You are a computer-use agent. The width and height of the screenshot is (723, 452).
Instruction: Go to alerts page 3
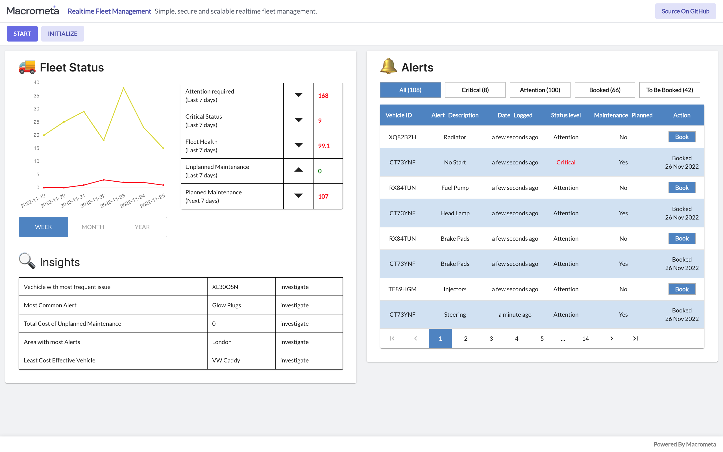click(491, 338)
